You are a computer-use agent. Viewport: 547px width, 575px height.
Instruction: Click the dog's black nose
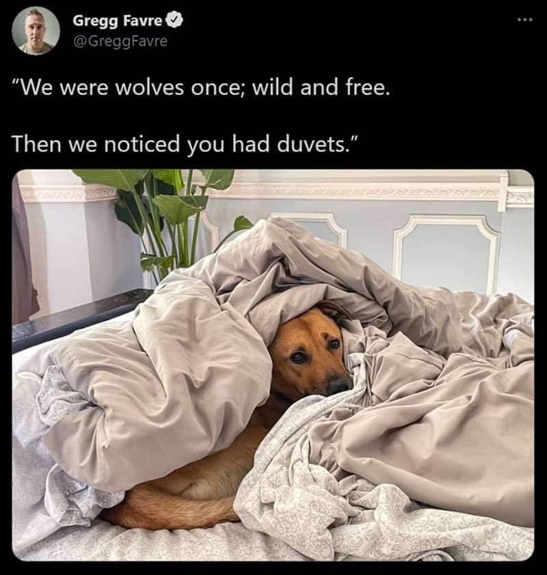point(338,385)
